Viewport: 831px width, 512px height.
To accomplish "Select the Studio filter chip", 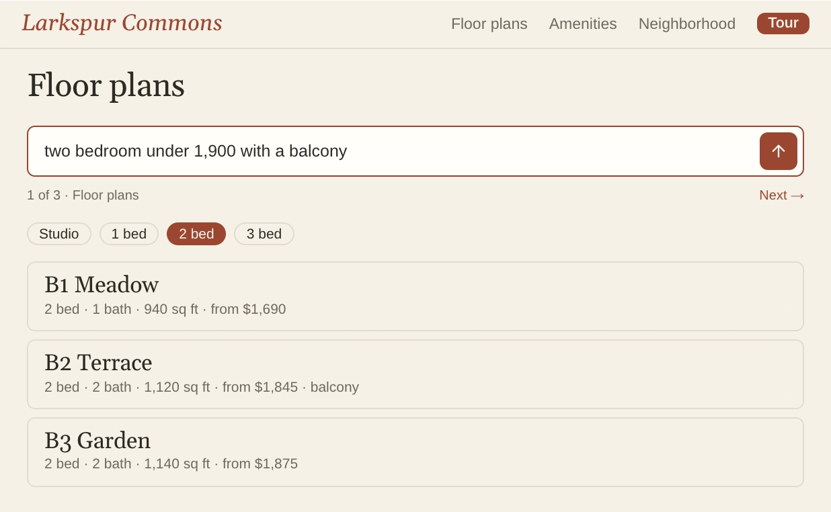I will [59, 234].
